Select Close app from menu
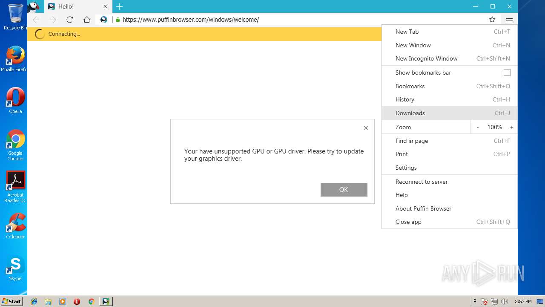545x307 pixels. tap(450, 222)
